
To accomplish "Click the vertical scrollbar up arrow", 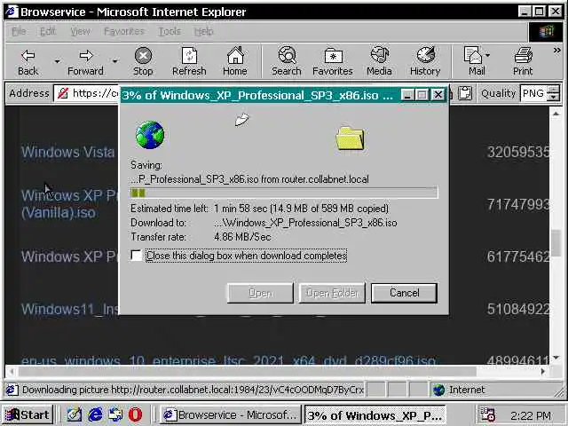I will pyautogui.click(x=556, y=114).
